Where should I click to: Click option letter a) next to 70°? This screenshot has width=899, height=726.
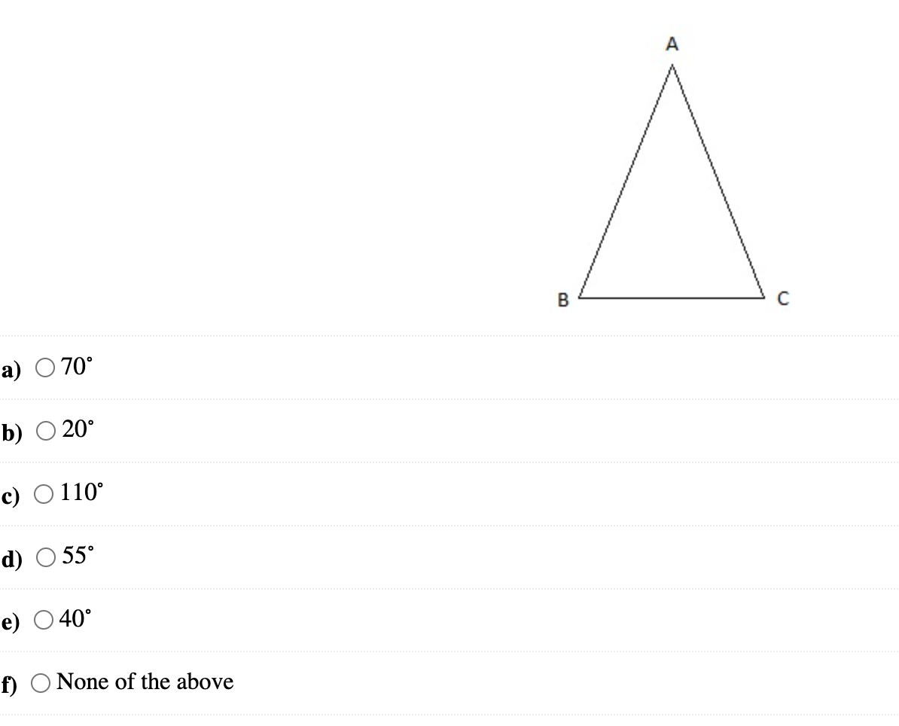[x=12, y=368]
